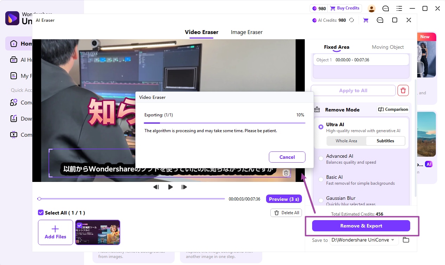Click the Remove Mode section icon
Viewport: 445px width, 265px height.
click(317, 110)
